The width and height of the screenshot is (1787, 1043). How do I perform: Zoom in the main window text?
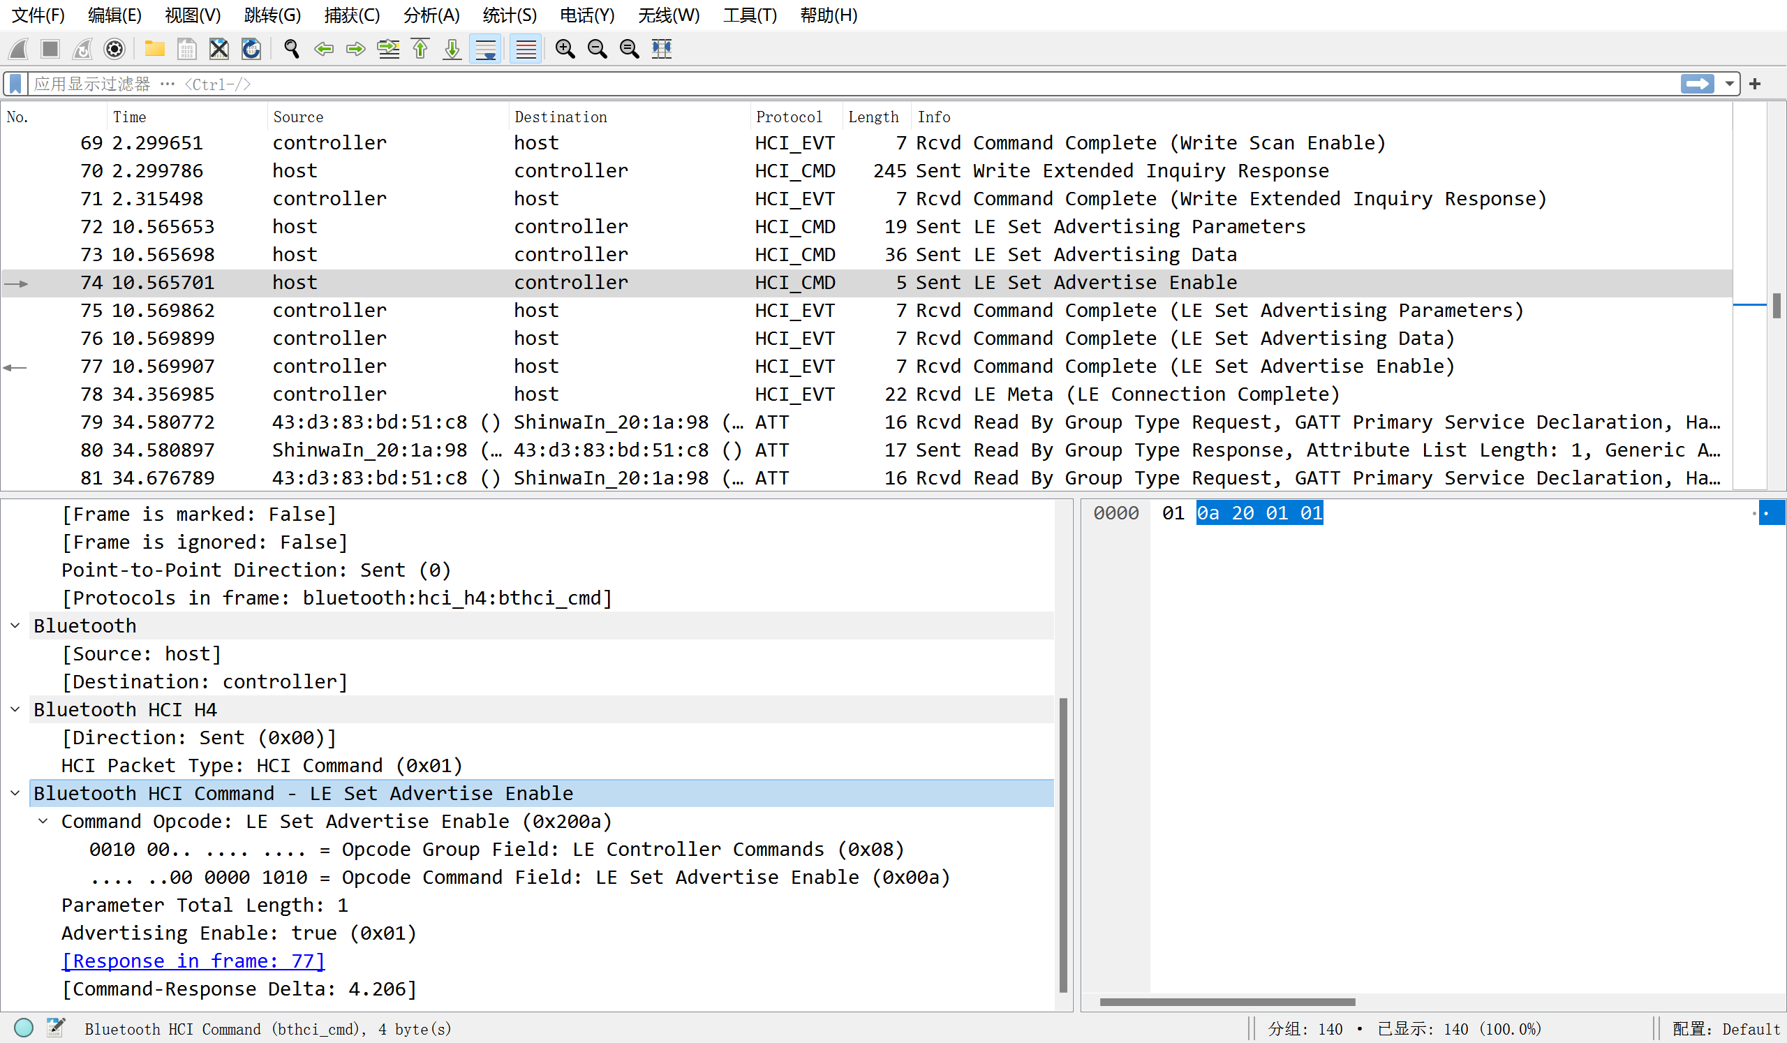click(x=565, y=49)
